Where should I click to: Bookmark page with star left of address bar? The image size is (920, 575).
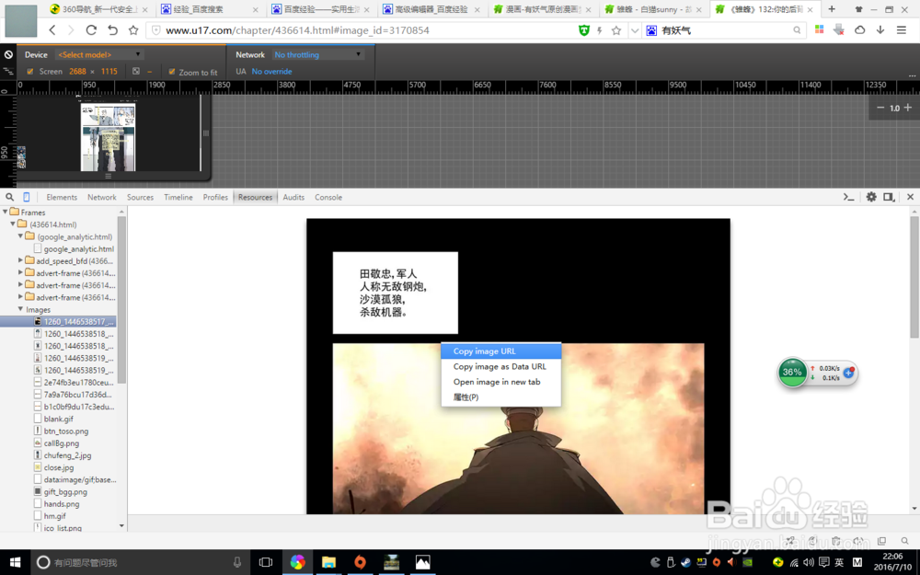tap(133, 30)
